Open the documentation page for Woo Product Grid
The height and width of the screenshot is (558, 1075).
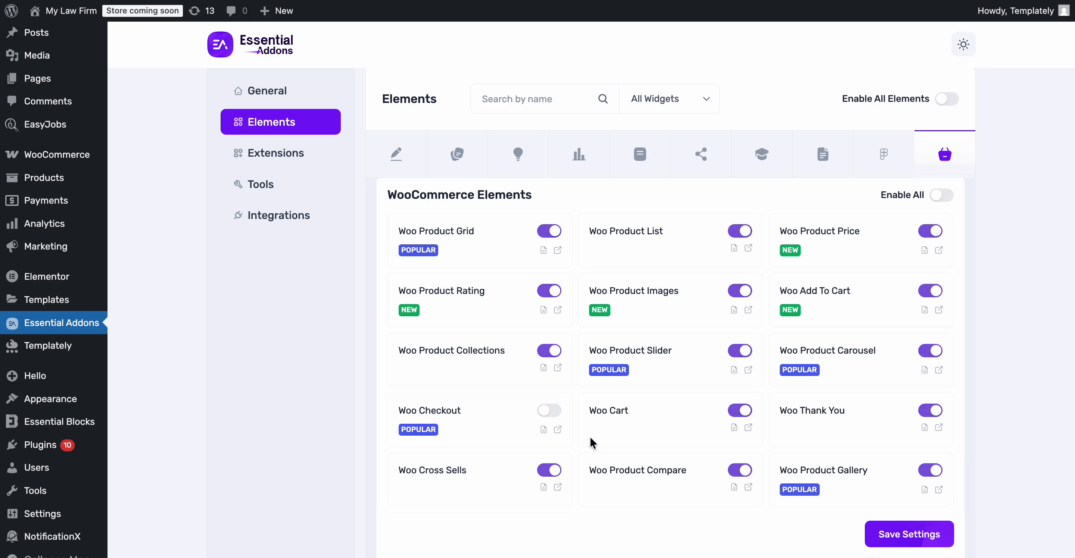543,250
